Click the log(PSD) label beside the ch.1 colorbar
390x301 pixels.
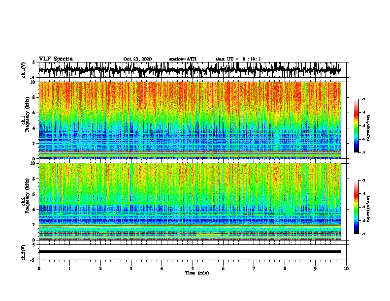(368, 128)
